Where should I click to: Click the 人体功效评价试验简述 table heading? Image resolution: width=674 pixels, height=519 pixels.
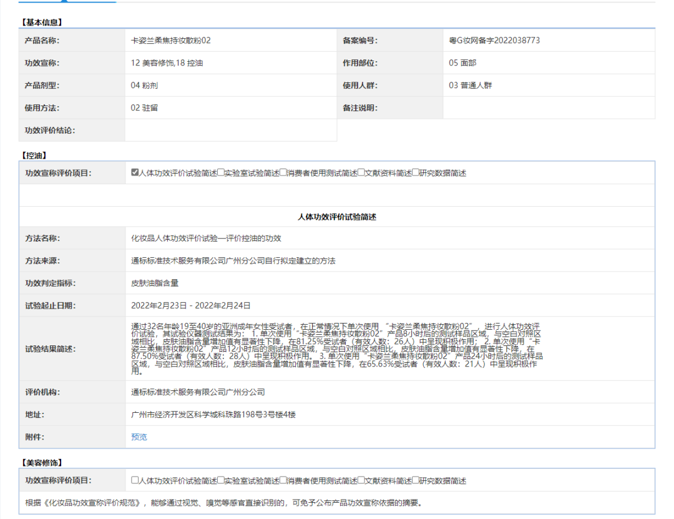(x=337, y=217)
